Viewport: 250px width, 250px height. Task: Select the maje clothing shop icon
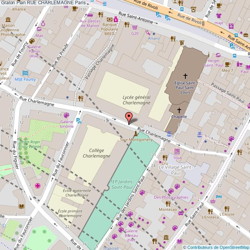219,16
